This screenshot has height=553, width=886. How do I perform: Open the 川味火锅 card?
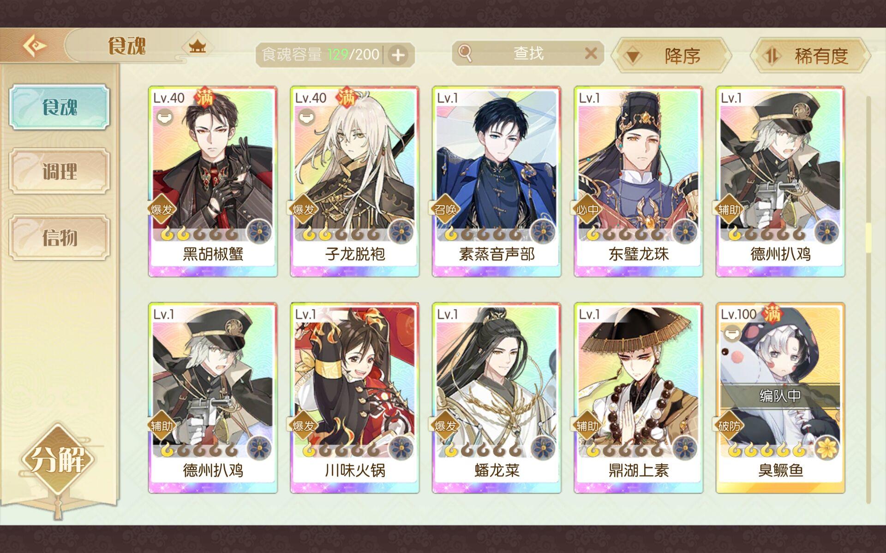point(354,398)
